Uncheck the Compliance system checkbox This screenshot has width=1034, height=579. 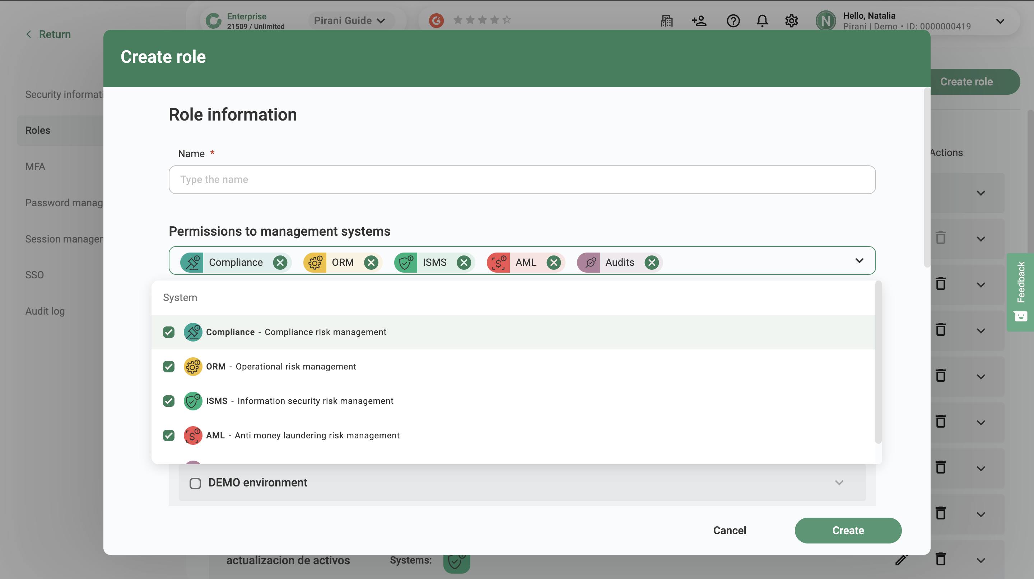169,332
